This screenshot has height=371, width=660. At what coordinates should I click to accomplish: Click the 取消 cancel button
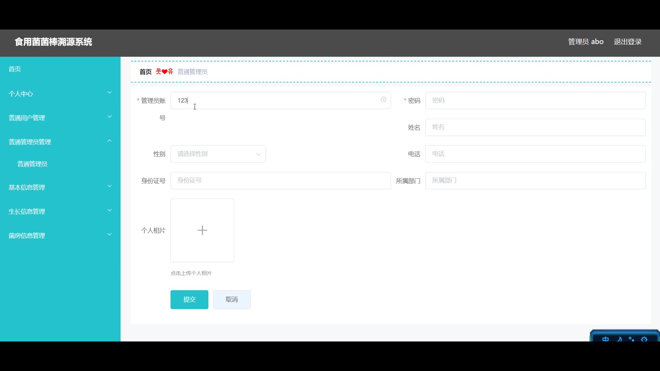231,299
